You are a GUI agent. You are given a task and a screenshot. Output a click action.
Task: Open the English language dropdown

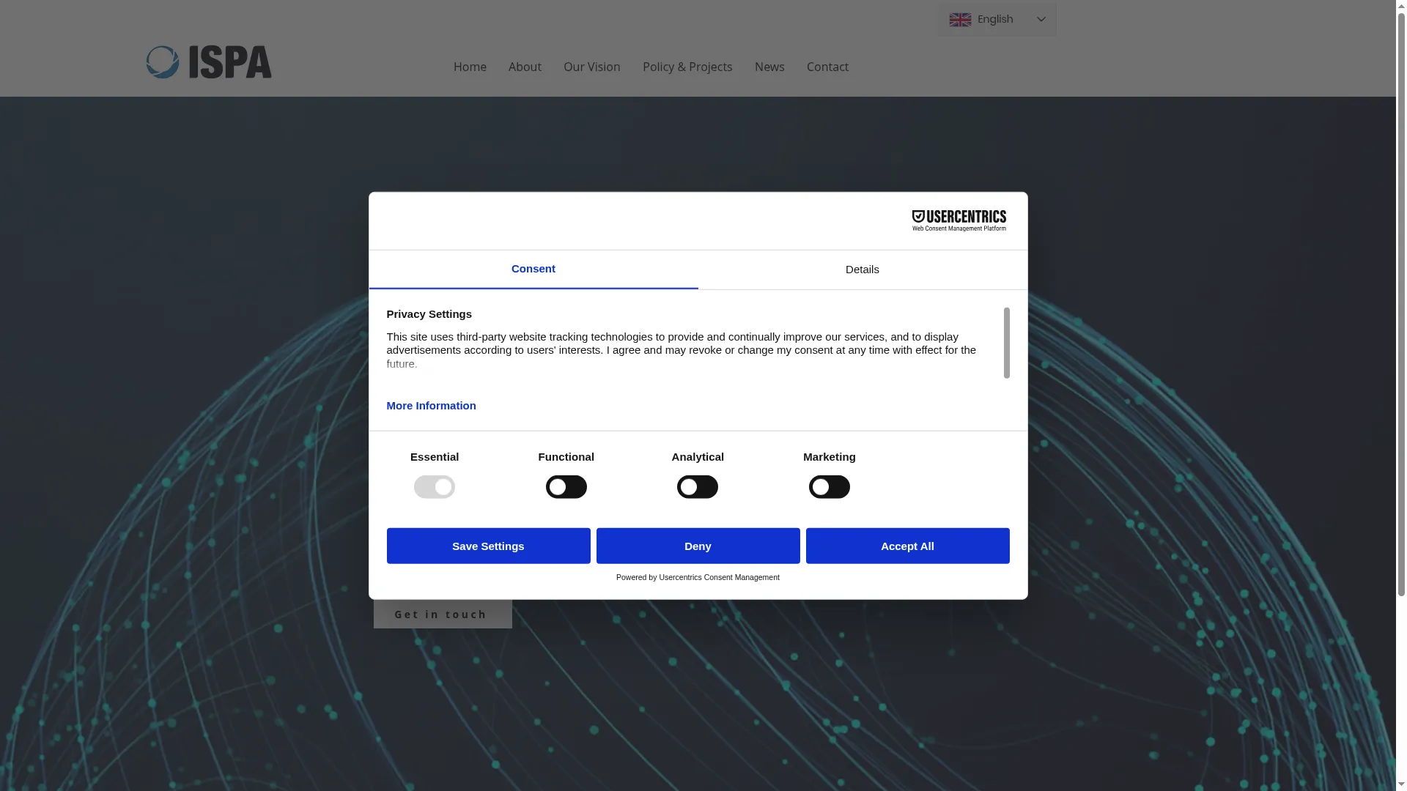997,20
